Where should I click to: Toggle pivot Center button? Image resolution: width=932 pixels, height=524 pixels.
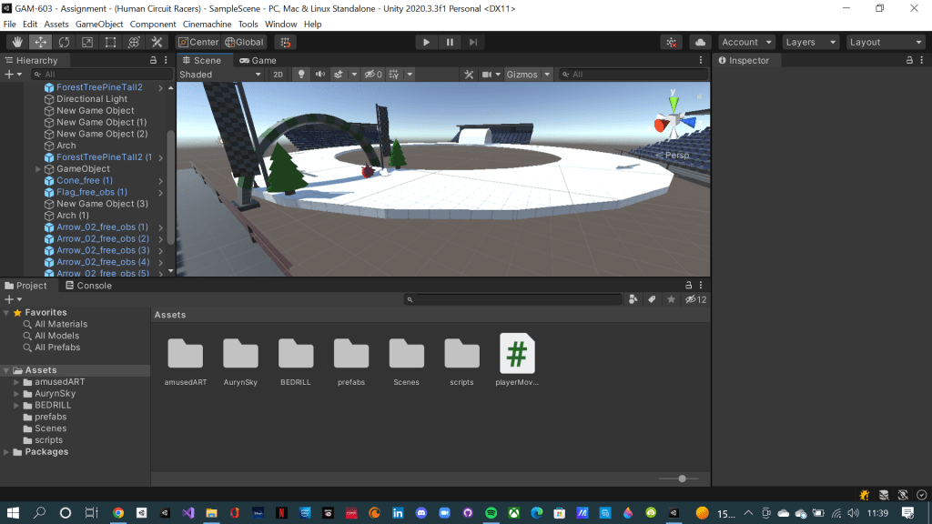198,42
